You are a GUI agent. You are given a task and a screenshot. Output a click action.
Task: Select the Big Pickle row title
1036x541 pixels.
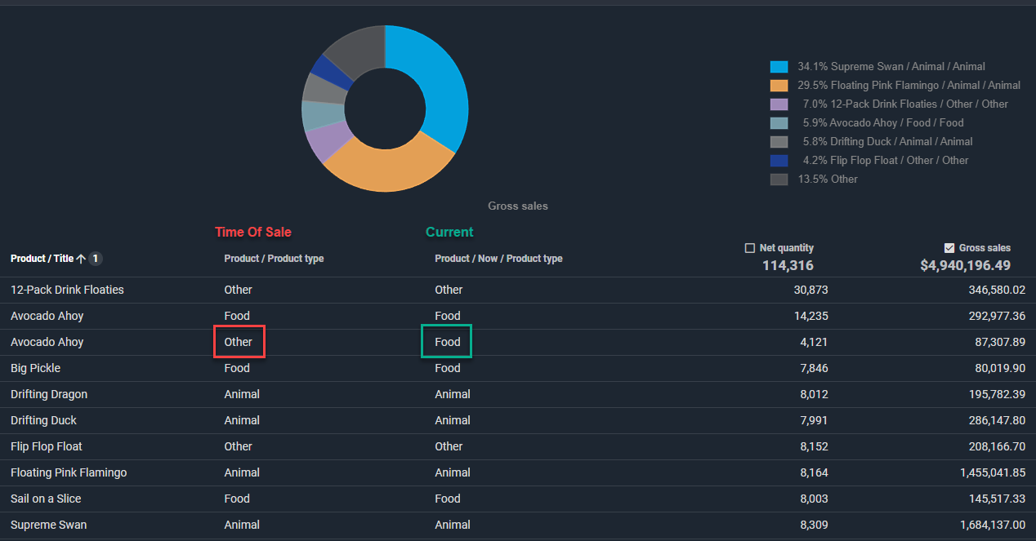click(35, 368)
